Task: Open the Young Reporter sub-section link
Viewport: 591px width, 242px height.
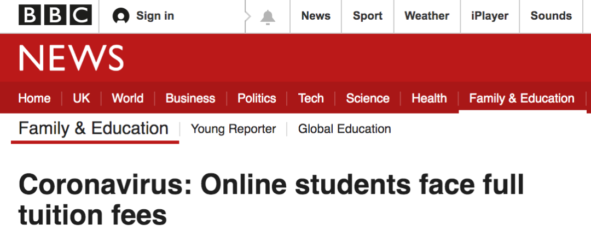Action: [x=233, y=129]
